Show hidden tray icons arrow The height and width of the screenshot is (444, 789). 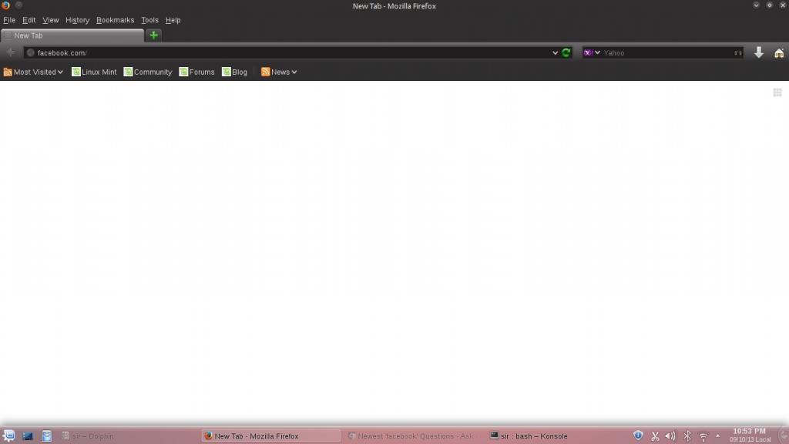(717, 436)
